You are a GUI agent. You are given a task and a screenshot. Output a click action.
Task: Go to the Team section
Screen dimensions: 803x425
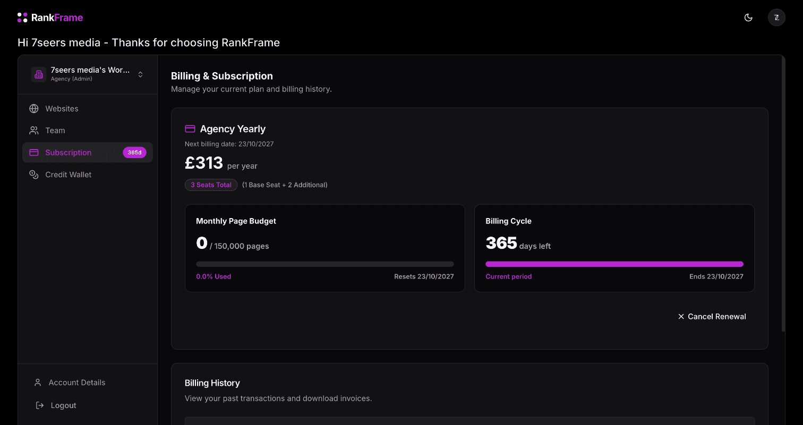tap(88, 131)
